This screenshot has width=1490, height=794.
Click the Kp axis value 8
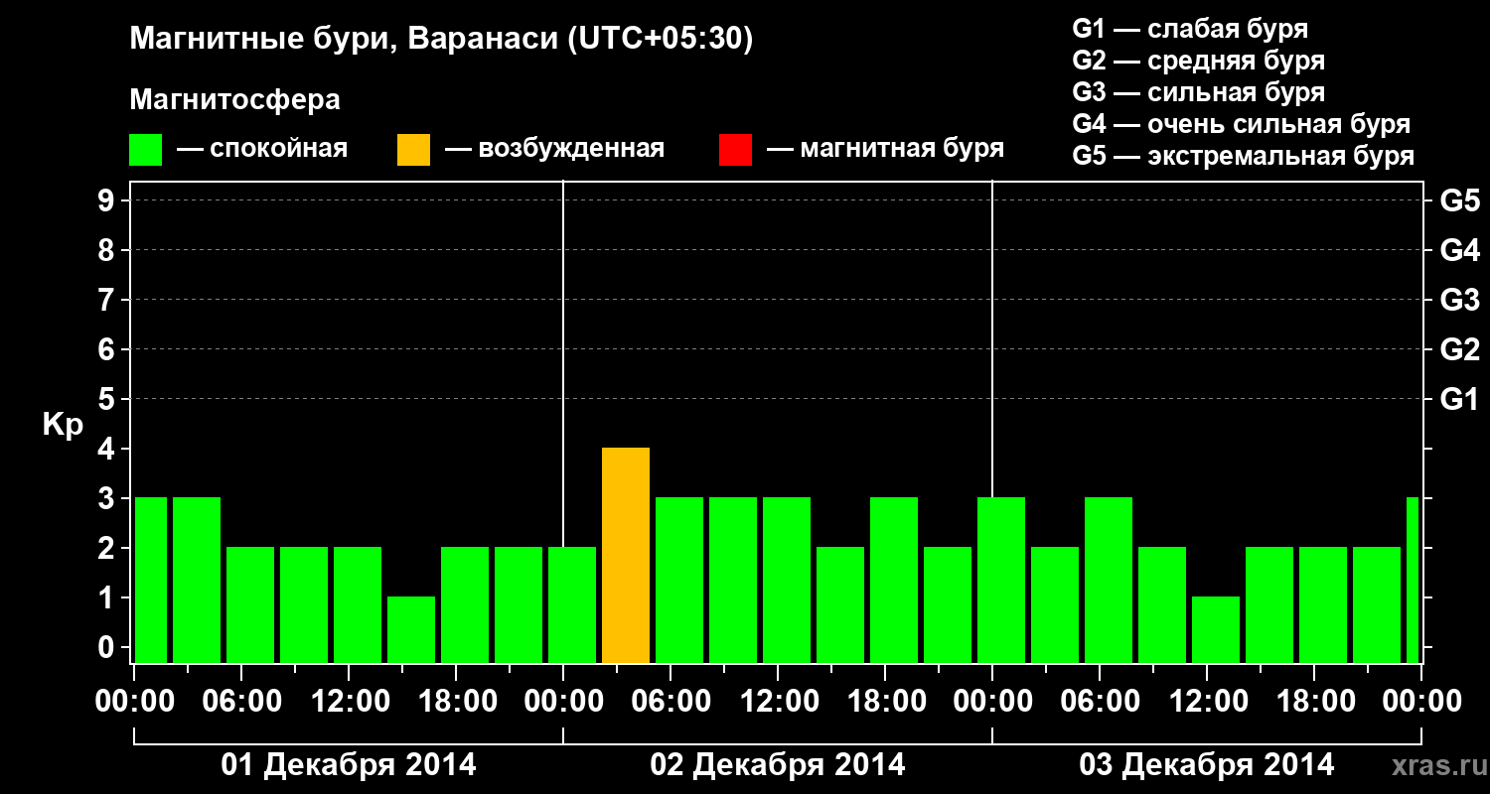[x=108, y=250]
